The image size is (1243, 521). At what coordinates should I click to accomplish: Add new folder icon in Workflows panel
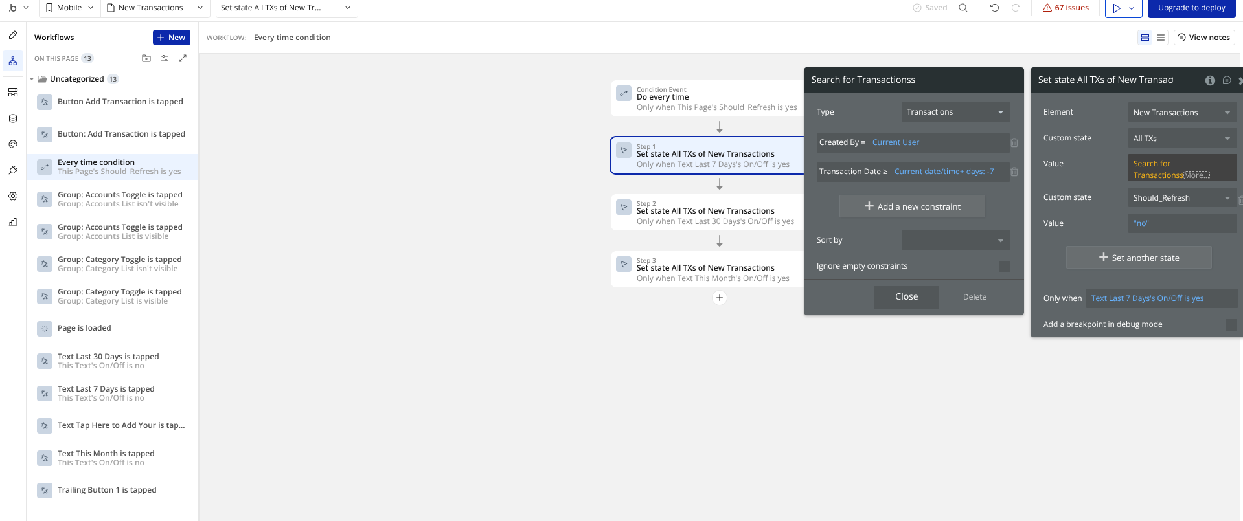tap(146, 58)
